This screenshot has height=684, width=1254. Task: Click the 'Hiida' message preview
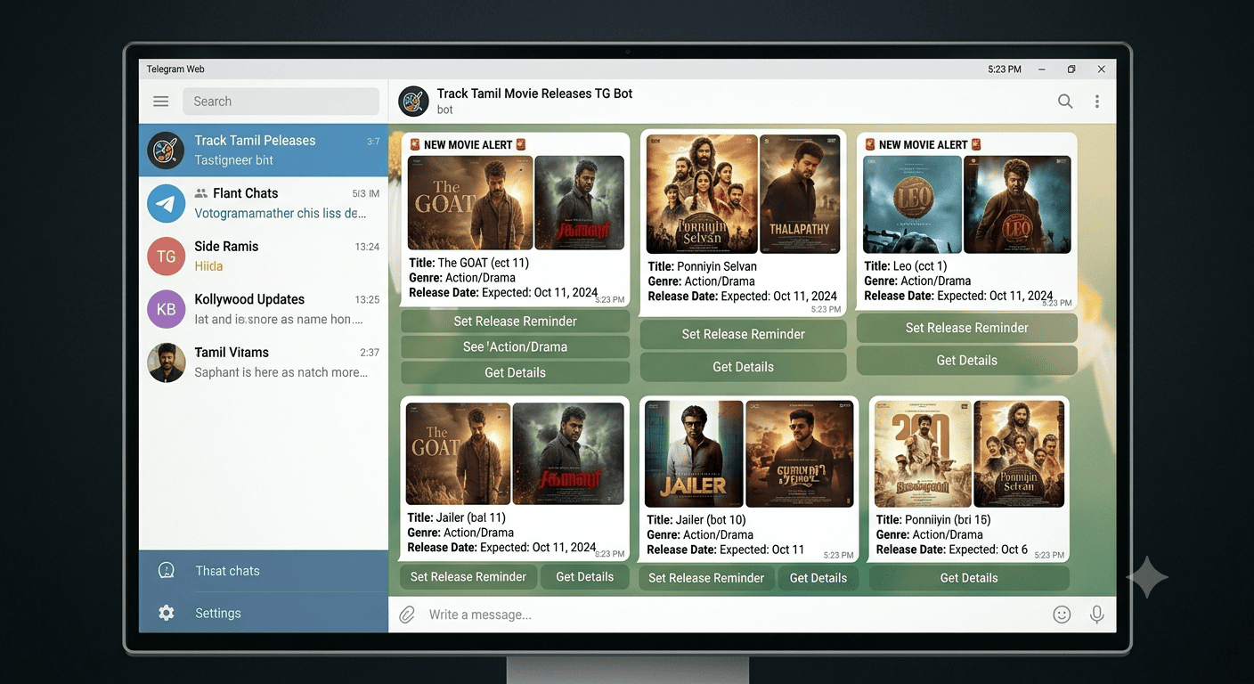[208, 266]
